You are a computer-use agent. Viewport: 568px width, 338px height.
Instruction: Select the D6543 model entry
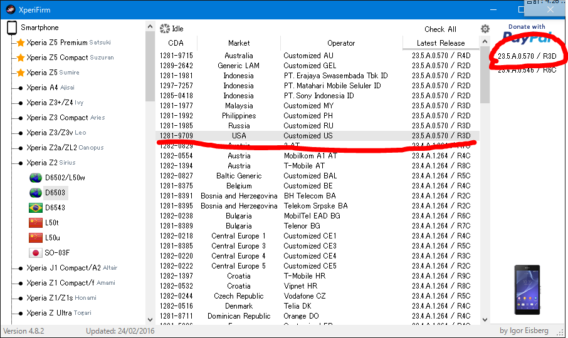[55, 208]
